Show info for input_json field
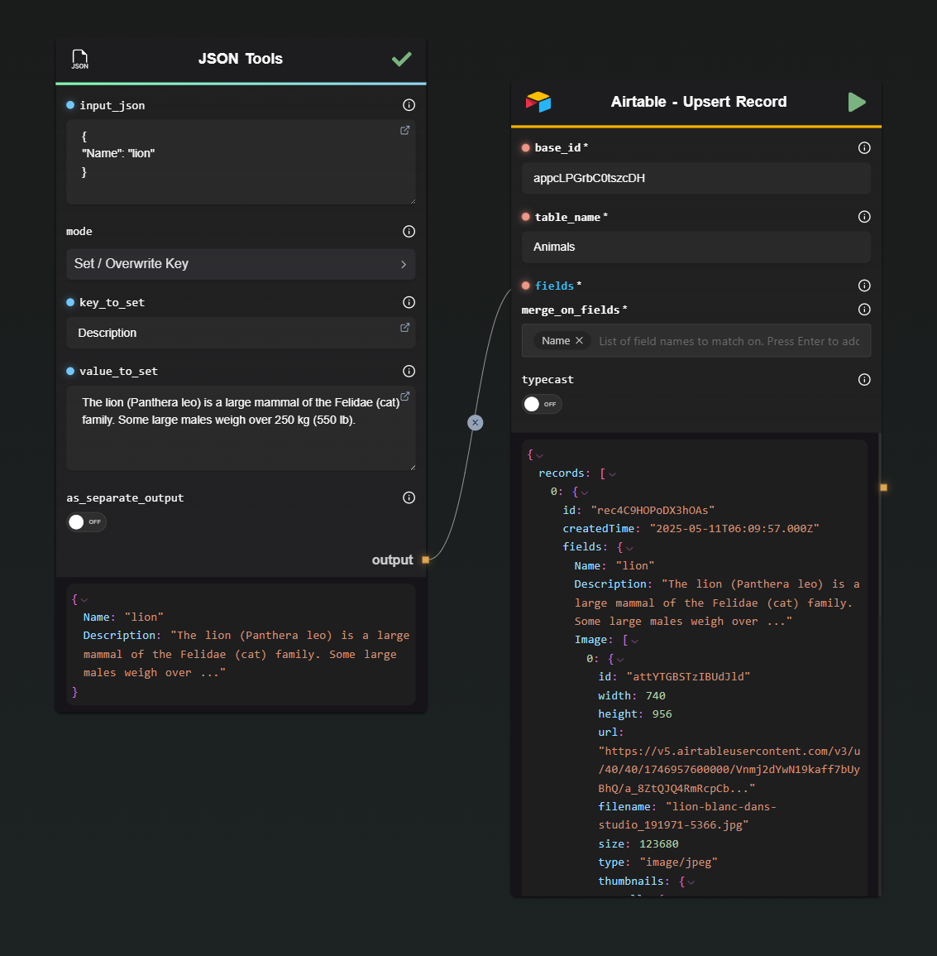937x956 pixels. click(x=409, y=105)
